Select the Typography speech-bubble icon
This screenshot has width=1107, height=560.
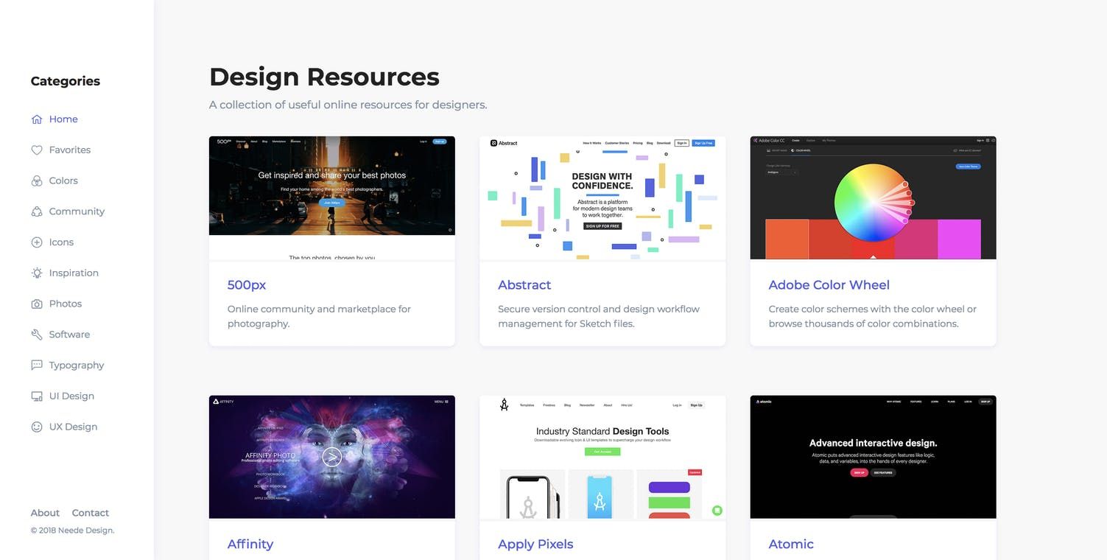click(x=36, y=365)
